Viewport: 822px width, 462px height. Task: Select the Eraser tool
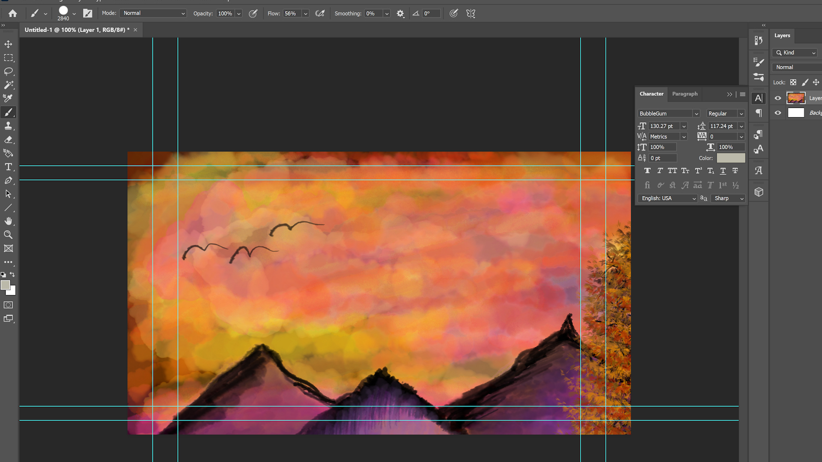coord(8,139)
